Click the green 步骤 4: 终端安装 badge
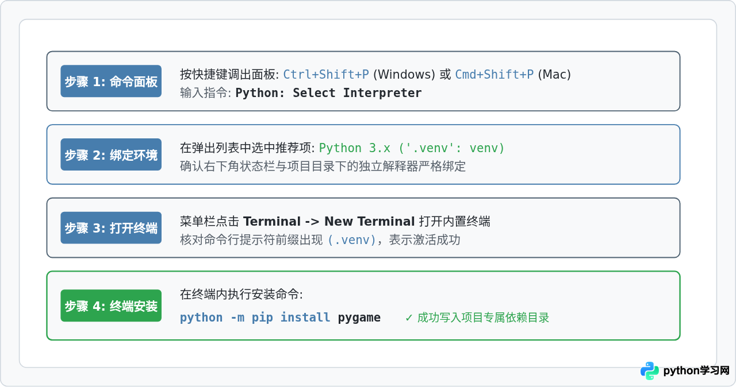Image resolution: width=736 pixels, height=387 pixels. tap(111, 305)
